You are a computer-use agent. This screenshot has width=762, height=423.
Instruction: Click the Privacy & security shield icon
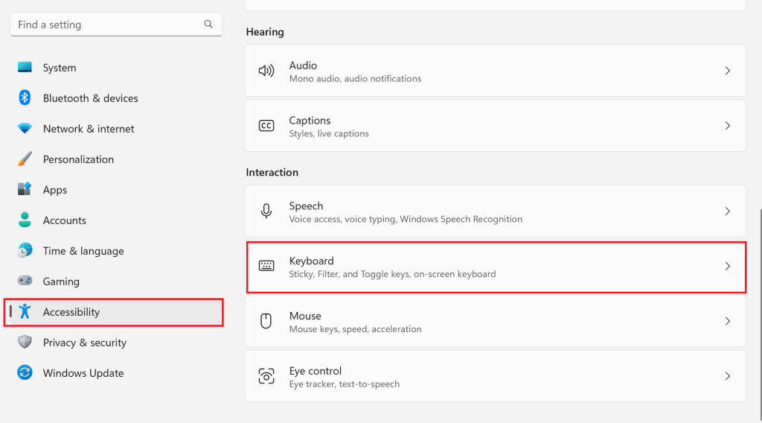pos(25,342)
